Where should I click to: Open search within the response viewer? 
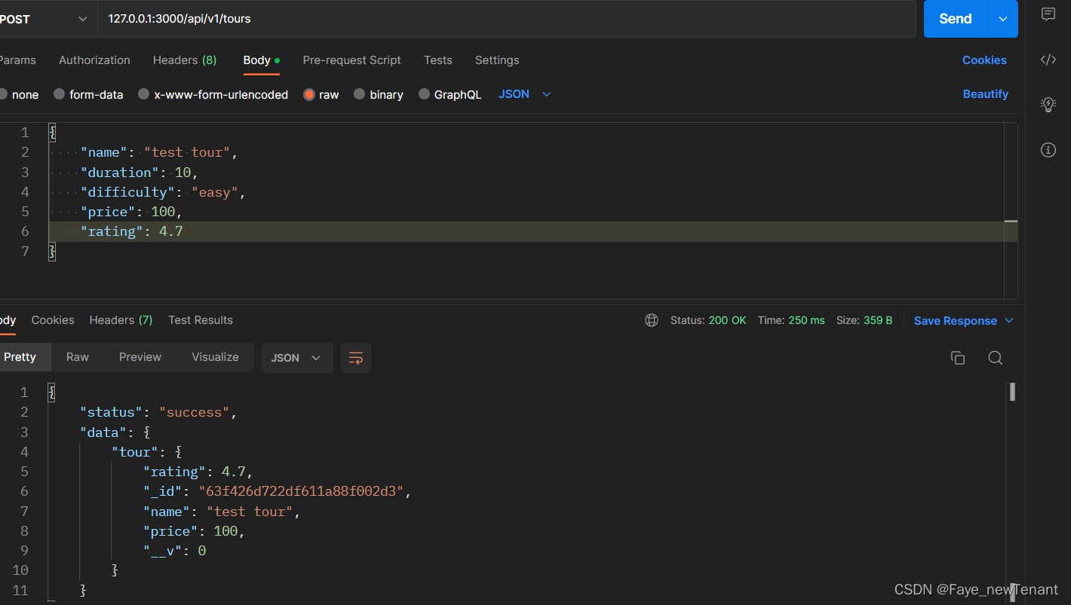995,358
